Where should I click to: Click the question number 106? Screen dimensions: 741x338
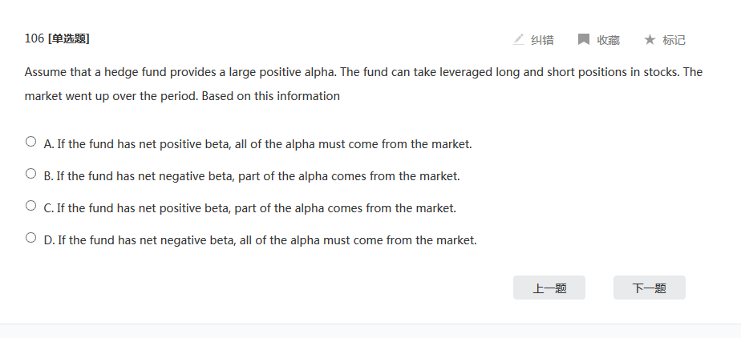pos(34,38)
